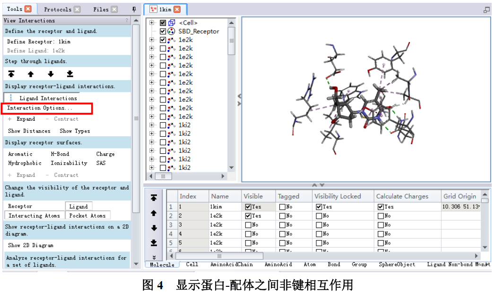Expand the hierarchy under SBD_Receptor
The width and height of the screenshot is (495, 292).
[x=151, y=31]
